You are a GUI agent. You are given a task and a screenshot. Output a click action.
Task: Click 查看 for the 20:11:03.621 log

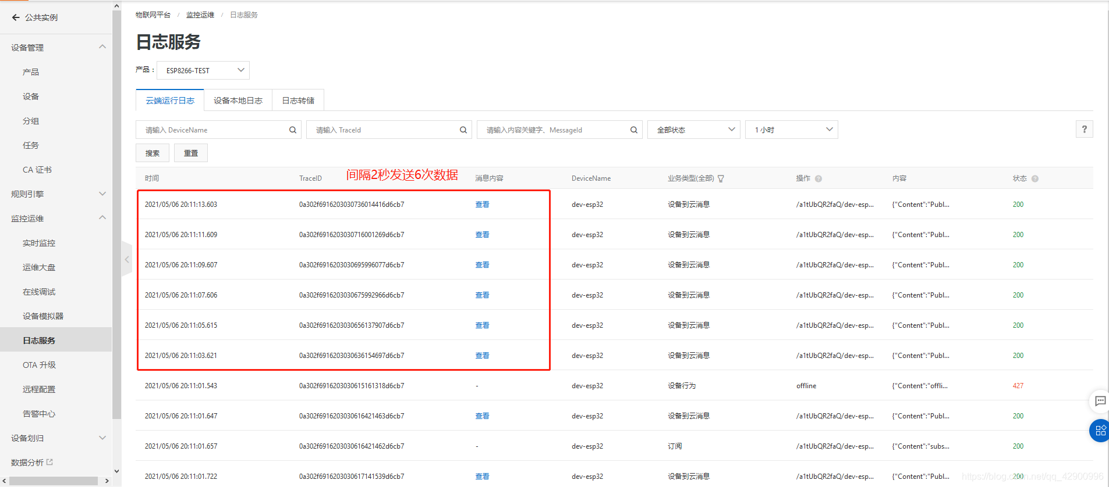pyautogui.click(x=482, y=356)
